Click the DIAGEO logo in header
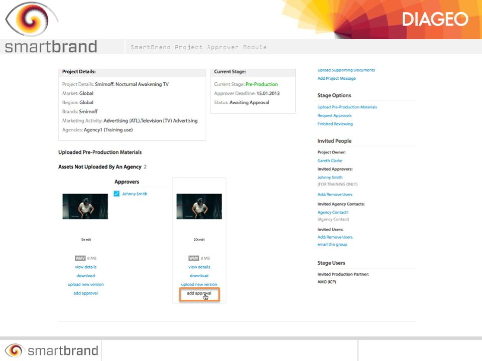 pos(435,20)
